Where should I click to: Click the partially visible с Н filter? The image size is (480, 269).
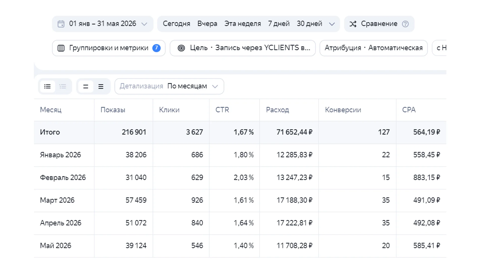pyautogui.click(x=439, y=48)
